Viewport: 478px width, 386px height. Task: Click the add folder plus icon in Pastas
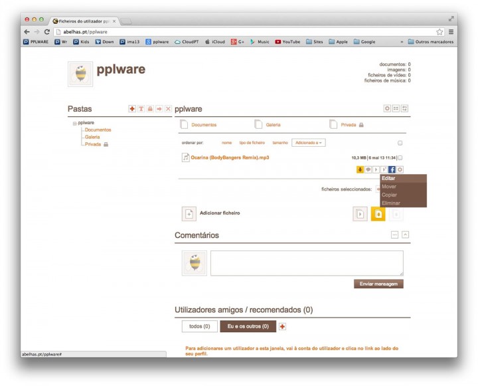[x=132, y=109]
